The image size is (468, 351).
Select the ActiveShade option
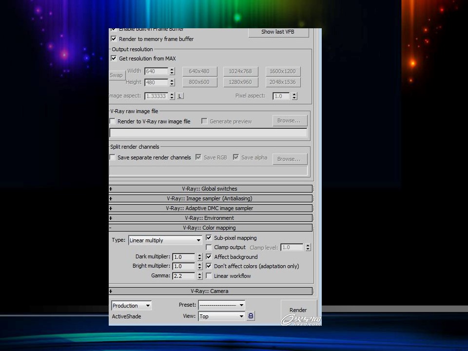coord(127,316)
